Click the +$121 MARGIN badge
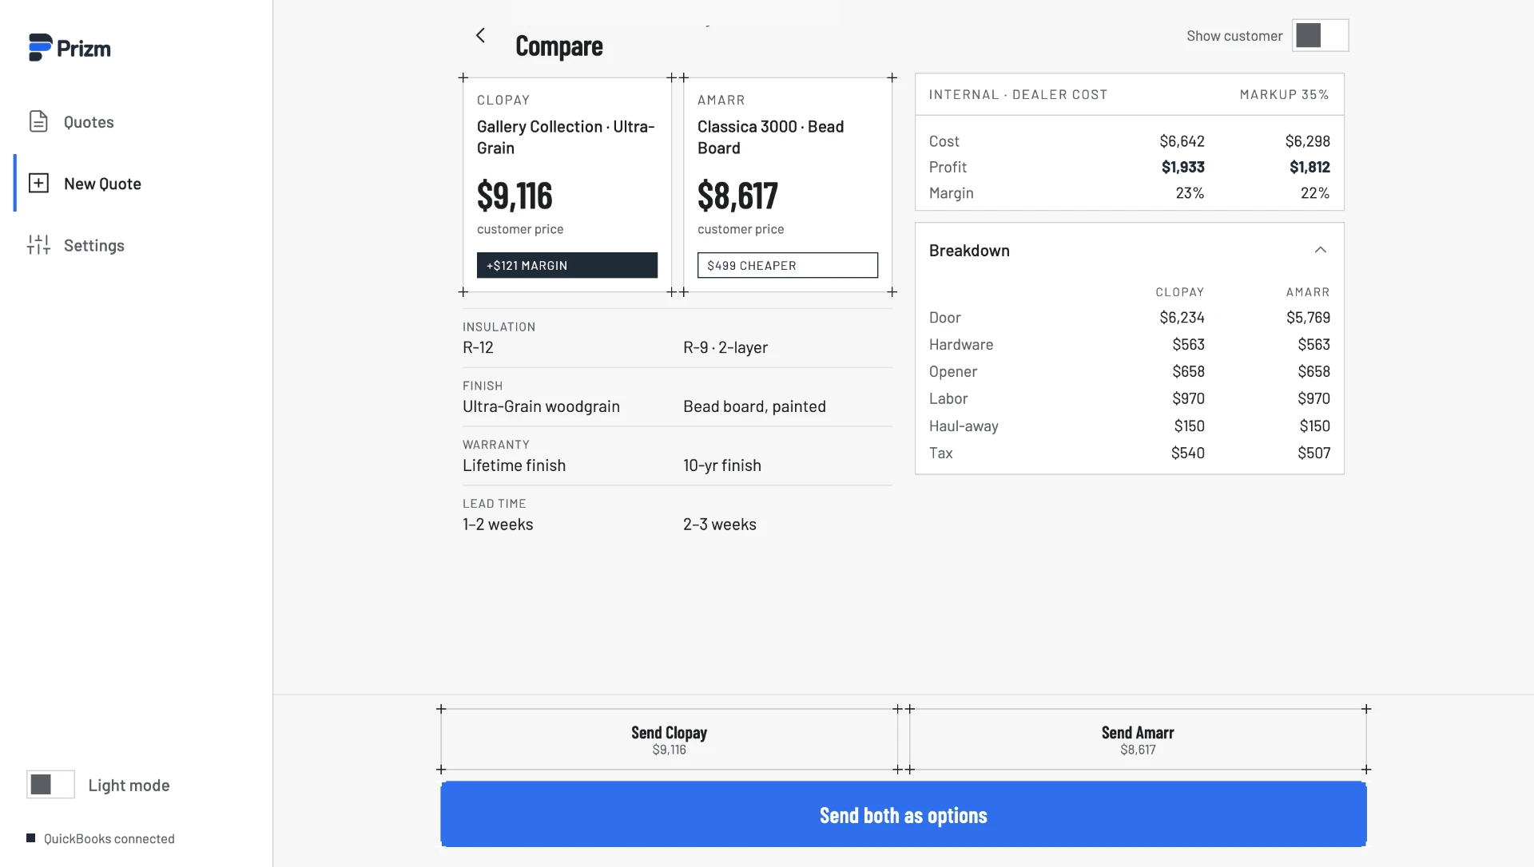The image size is (1534, 867). click(x=567, y=265)
